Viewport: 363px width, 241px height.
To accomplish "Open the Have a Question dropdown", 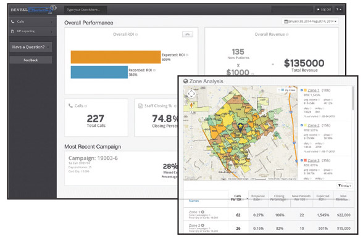I will pyautogui.click(x=31, y=47).
